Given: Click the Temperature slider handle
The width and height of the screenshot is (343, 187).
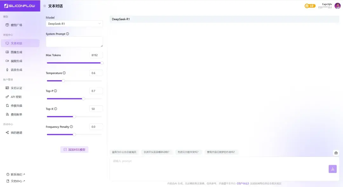Looking at the screenshot, I should click(x=64, y=81).
